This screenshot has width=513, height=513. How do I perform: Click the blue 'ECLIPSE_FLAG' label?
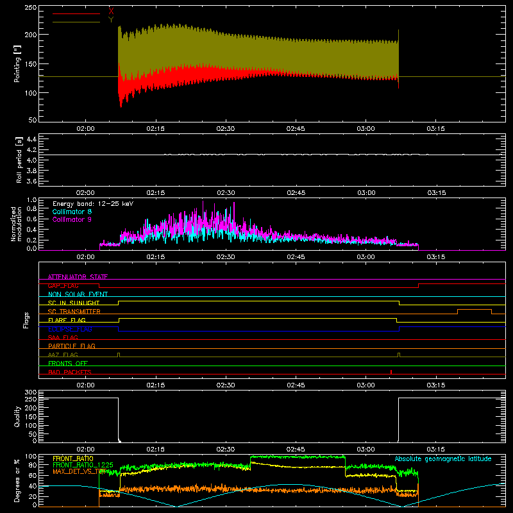point(70,329)
